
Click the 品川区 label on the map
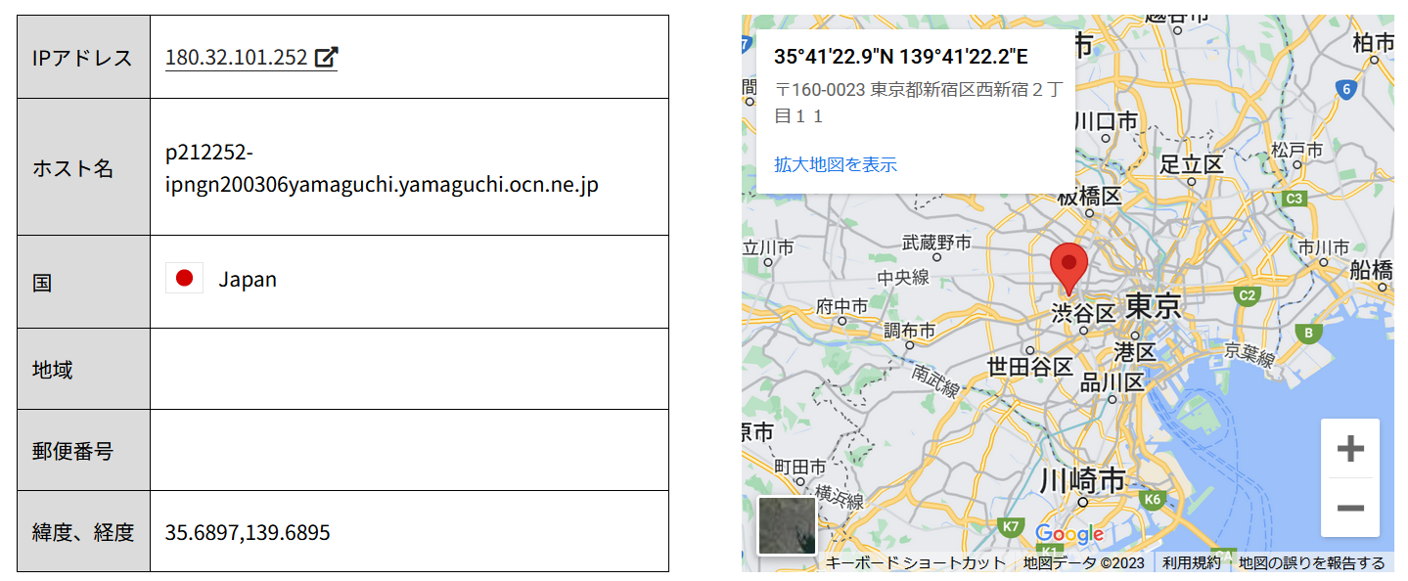point(1113,381)
